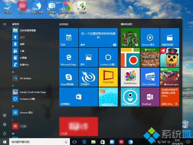Screen dimensions: 193x145
Task: Open the Store icon on the taskbar
Action: pyautogui.click(x=103, y=142)
